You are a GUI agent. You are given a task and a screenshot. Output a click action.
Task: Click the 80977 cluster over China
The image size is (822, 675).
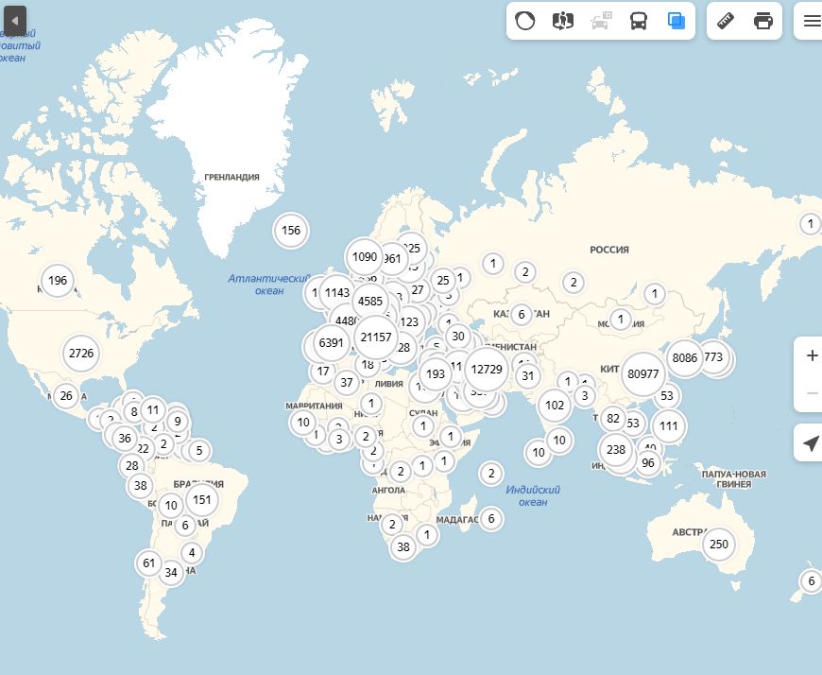(642, 373)
